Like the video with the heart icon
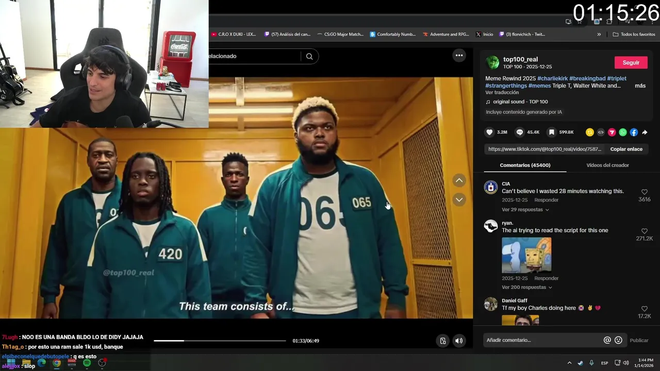 tap(489, 132)
